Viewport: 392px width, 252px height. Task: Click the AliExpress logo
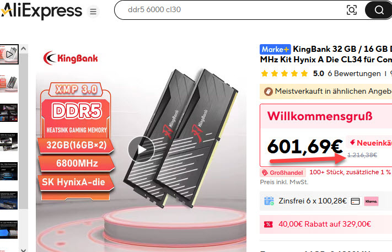(x=41, y=10)
